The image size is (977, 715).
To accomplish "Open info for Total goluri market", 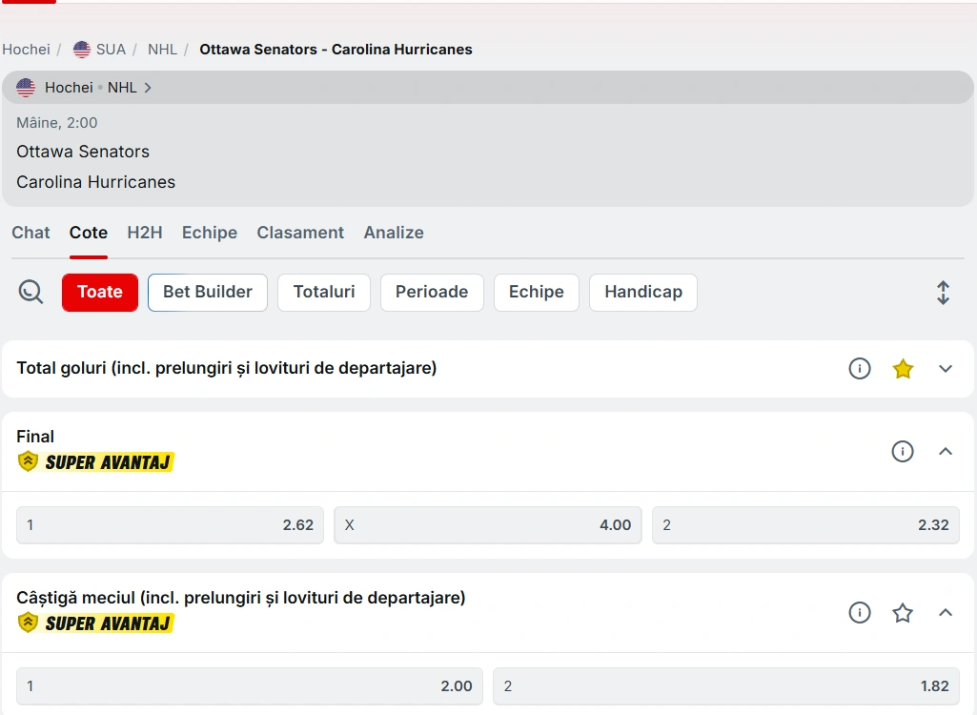I will click(x=860, y=369).
